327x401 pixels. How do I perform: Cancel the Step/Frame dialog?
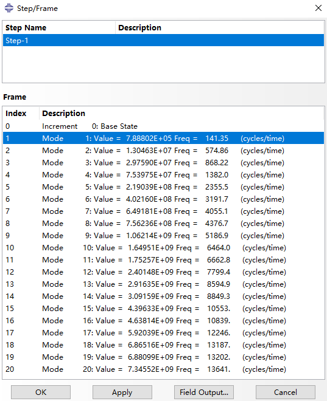click(x=286, y=392)
